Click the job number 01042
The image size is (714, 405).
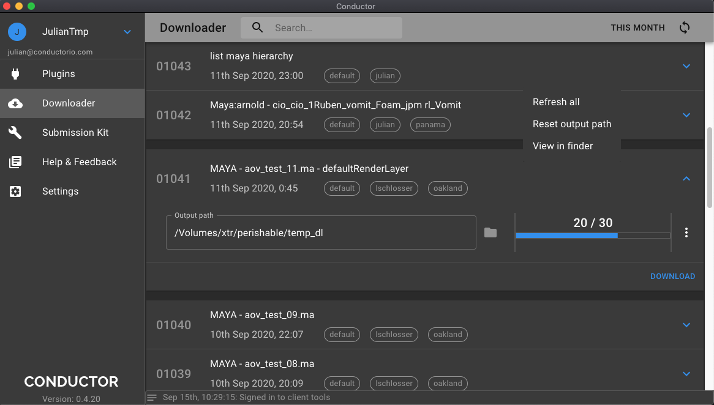click(x=173, y=116)
